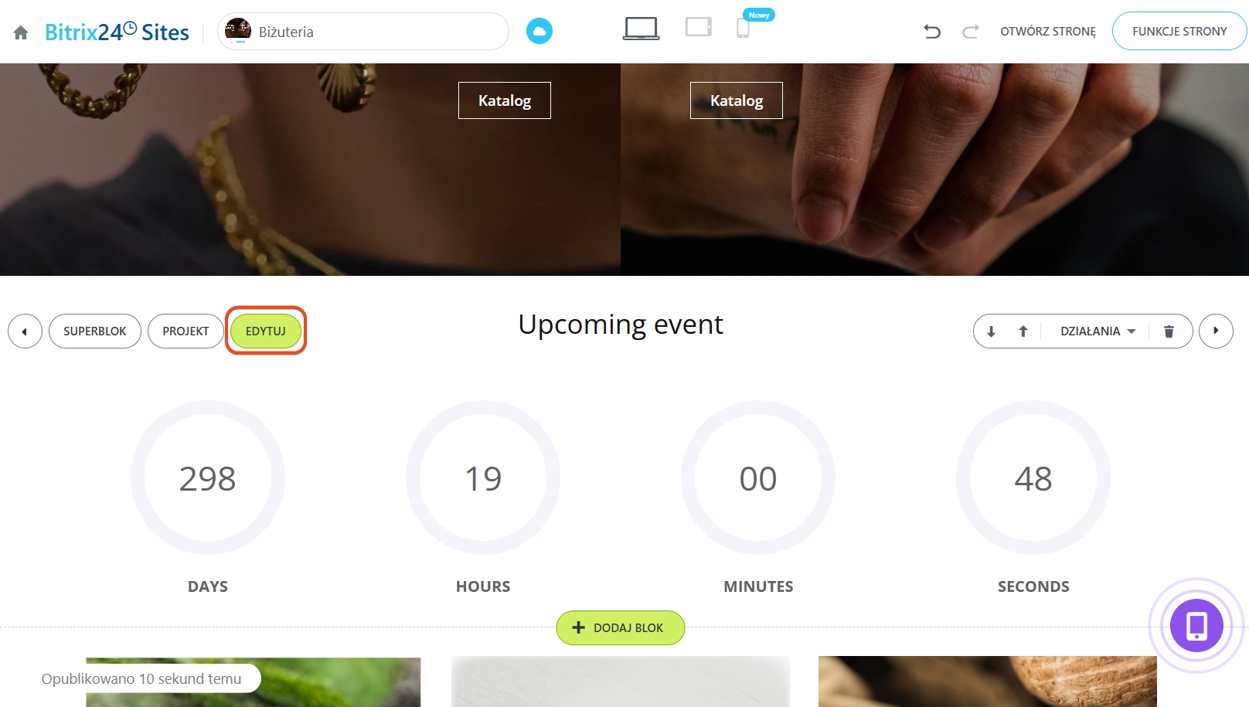
Task: Redo the last change
Action: (971, 32)
